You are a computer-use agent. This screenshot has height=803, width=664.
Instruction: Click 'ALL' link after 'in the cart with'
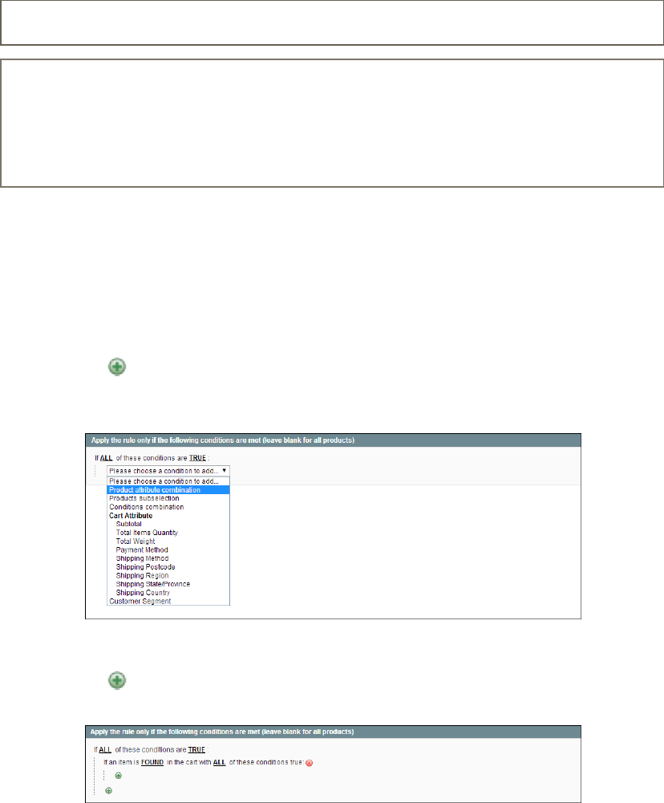pyautogui.click(x=219, y=763)
